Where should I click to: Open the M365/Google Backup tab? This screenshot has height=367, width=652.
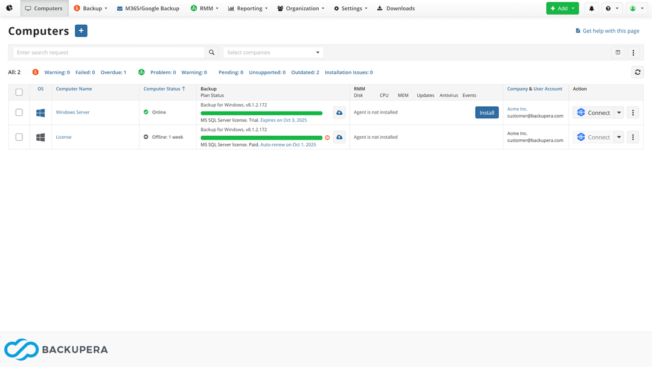pyautogui.click(x=148, y=8)
